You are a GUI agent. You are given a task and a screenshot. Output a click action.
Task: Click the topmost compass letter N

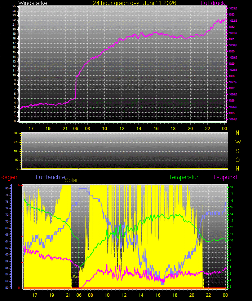tap(238, 133)
